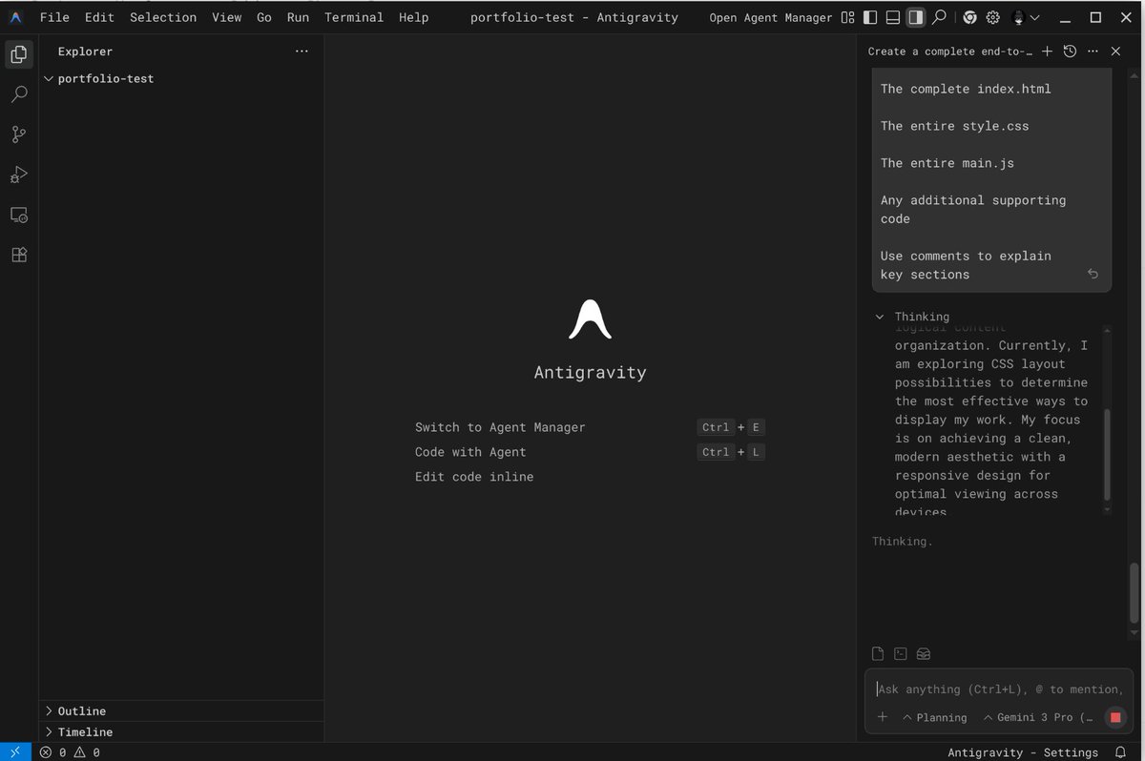Toggle the bottom panel visibility
The image size is (1145, 761).
click(892, 17)
